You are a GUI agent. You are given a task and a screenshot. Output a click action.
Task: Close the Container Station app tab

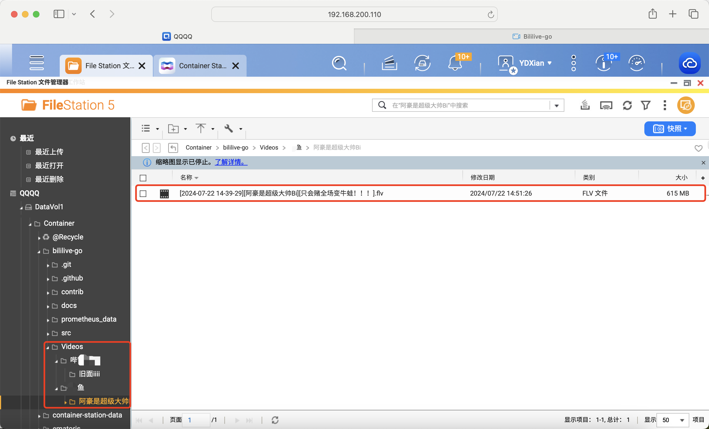235,66
